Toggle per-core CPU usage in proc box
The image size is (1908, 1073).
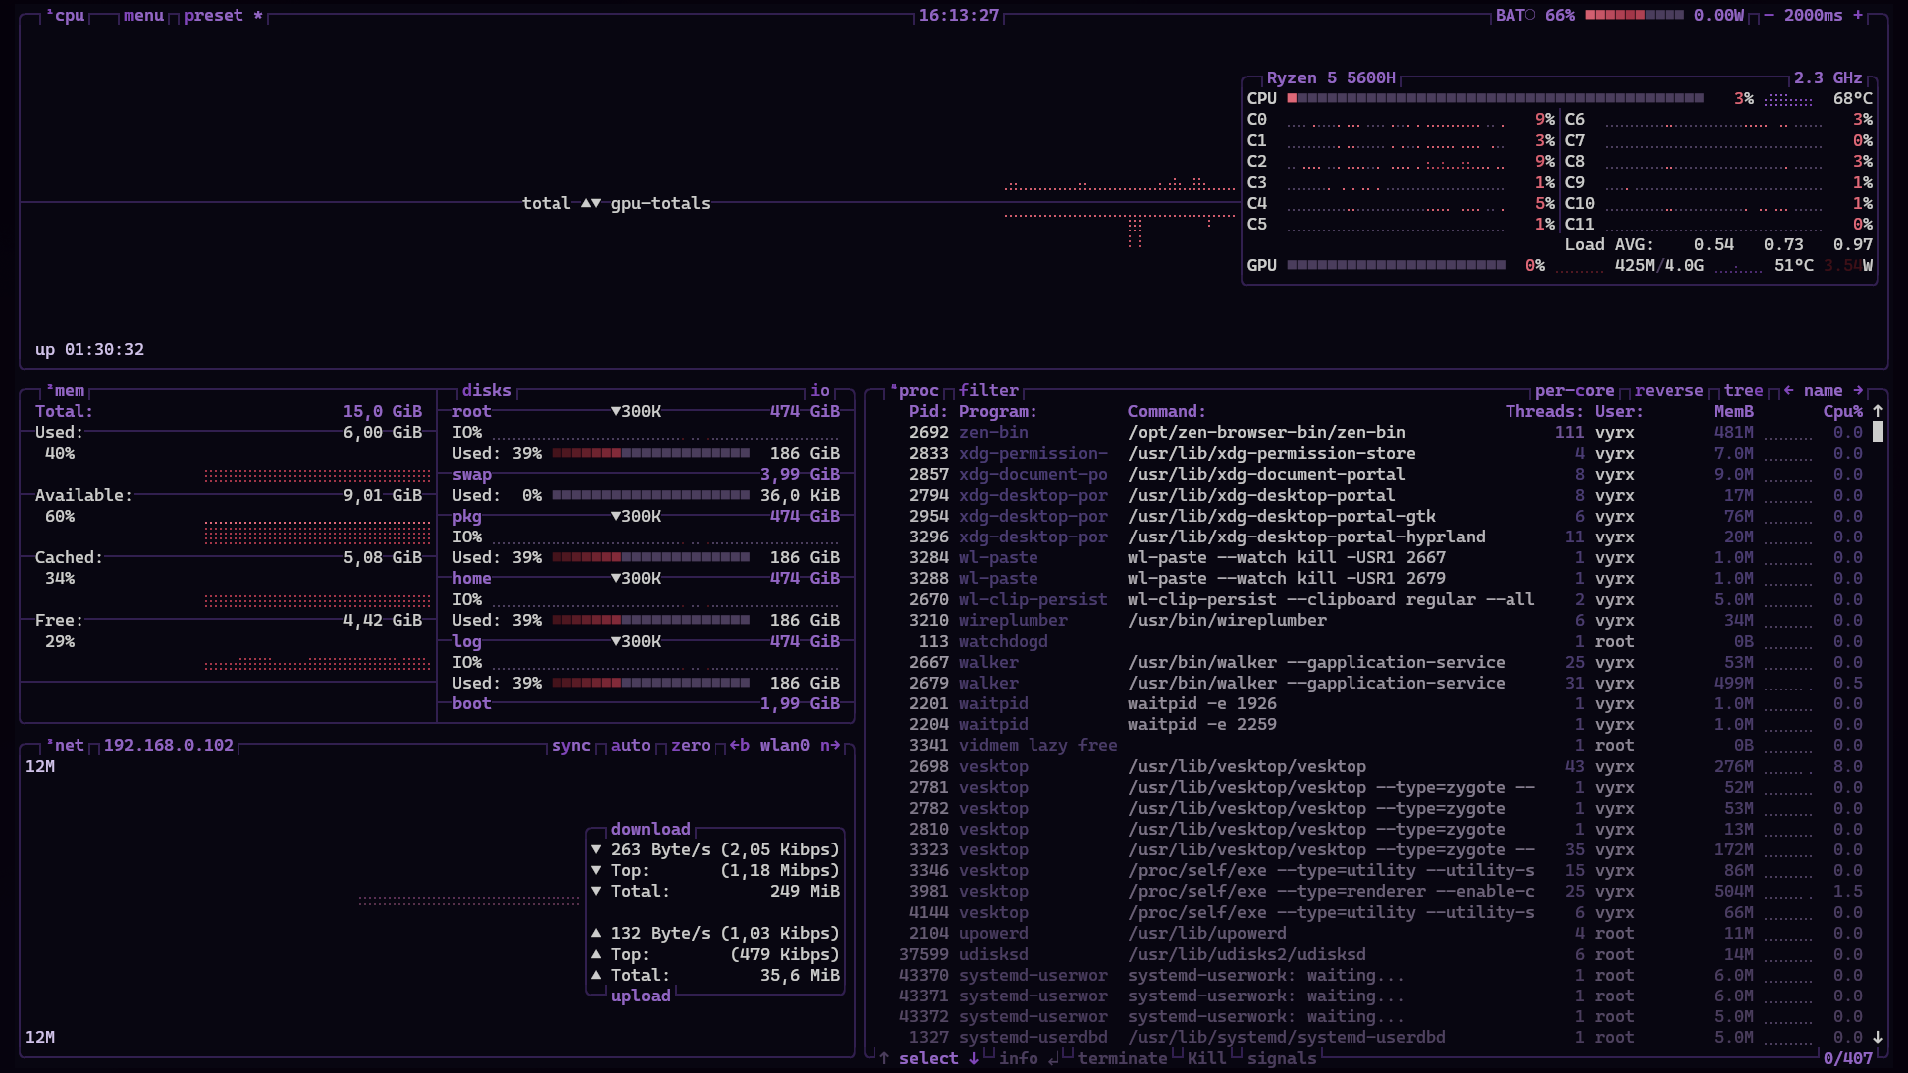click(1574, 391)
